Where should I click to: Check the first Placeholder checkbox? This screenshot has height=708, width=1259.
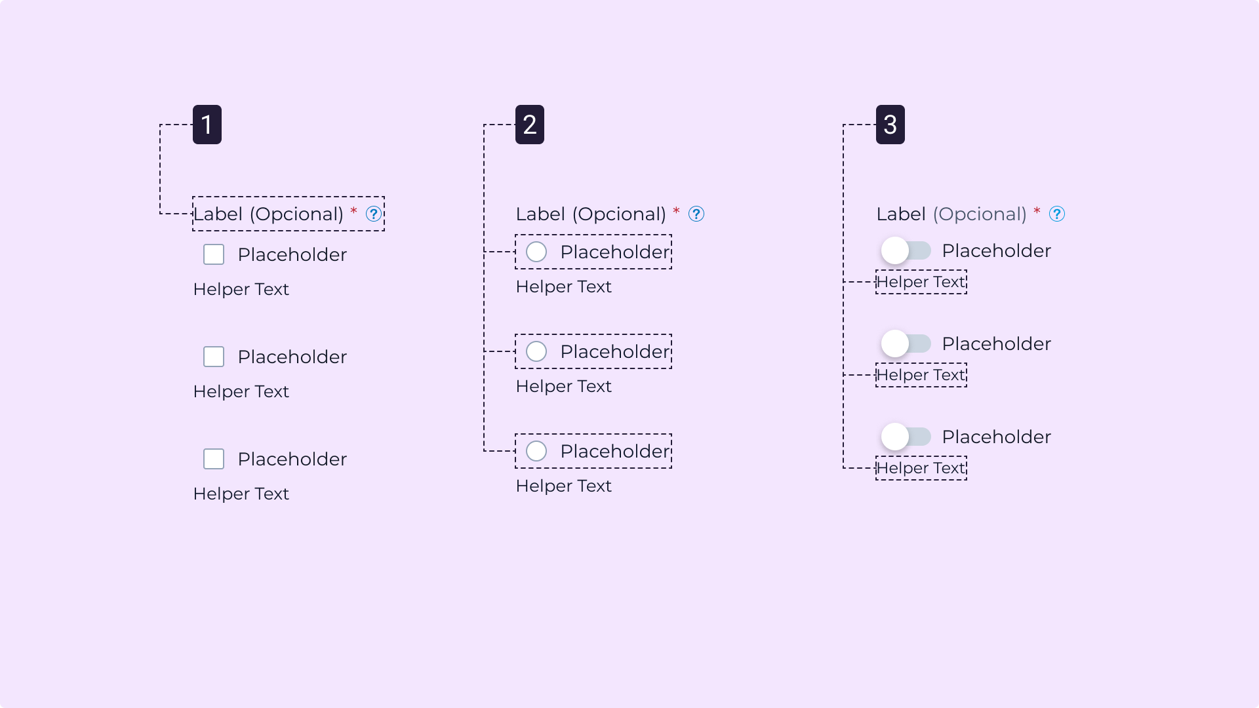point(214,254)
